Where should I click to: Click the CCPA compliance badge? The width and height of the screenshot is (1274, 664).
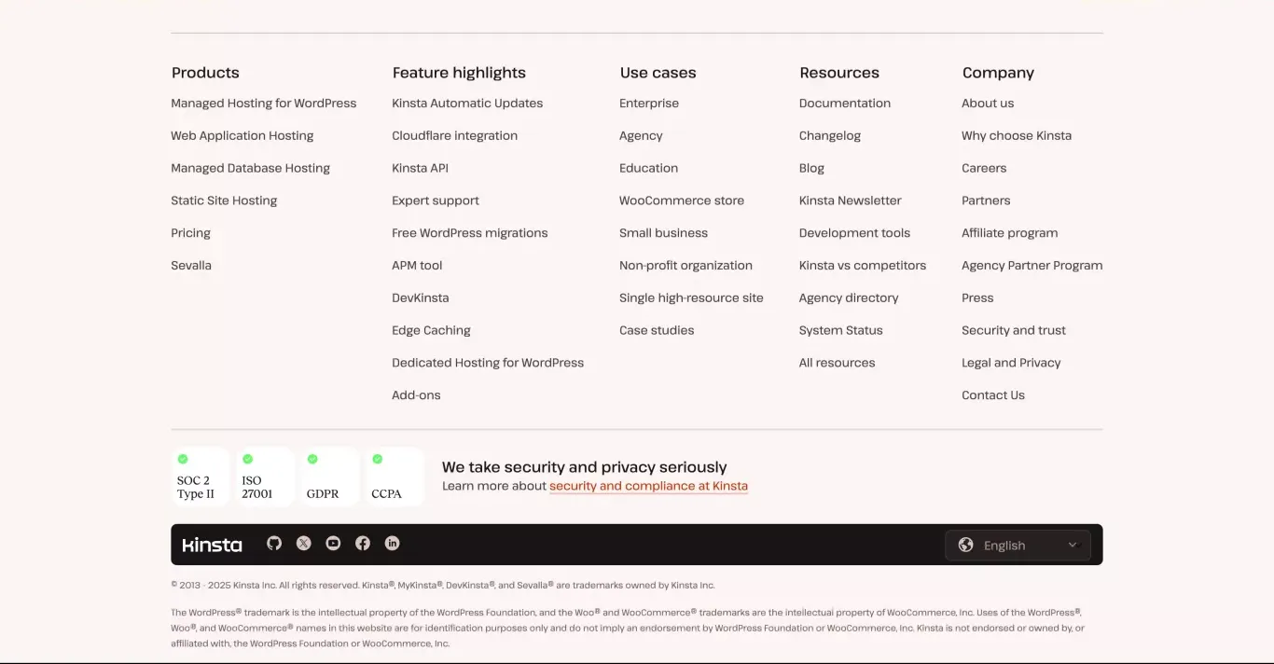tap(395, 477)
